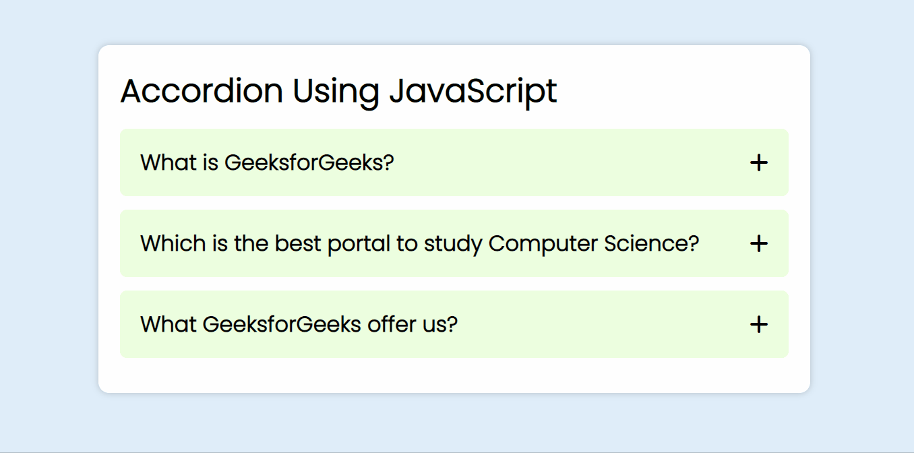Click the plus icon on 'What GeeksforGeeks offer us?'

pyautogui.click(x=759, y=324)
